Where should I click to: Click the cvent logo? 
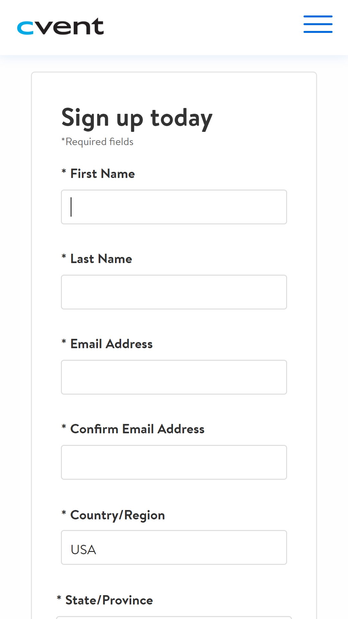[x=60, y=26]
